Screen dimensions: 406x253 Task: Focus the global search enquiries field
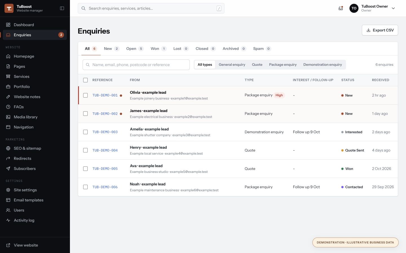click(x=151, y=8)
